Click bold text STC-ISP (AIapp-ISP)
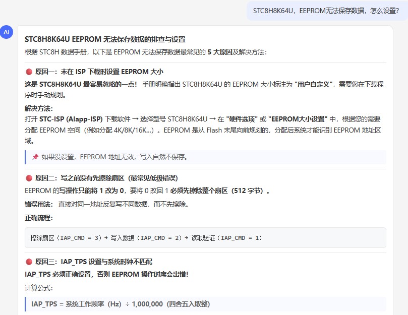The height and width of the screenshot is (315, 408). (x=71, y=119)
